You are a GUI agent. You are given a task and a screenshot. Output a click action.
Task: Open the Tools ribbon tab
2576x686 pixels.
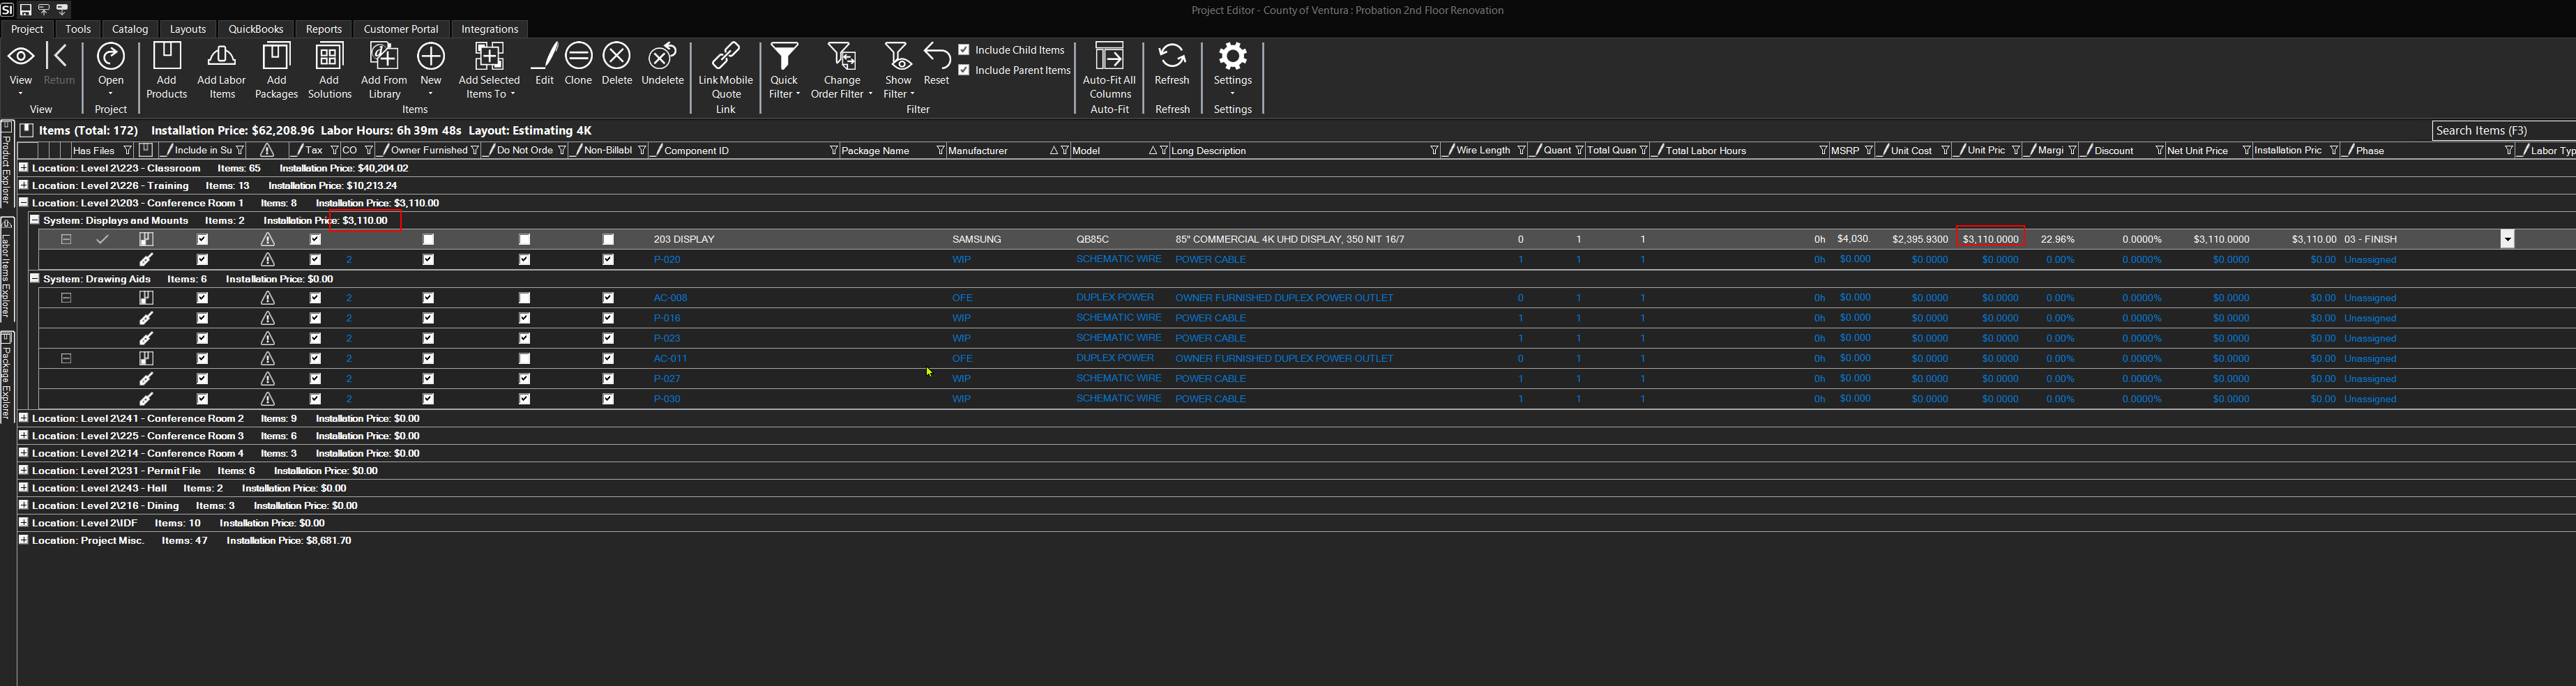click(x=78, y=29)
